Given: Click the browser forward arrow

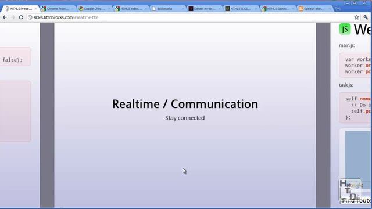Looking at the screenshot, I should [x=13, y=17].
